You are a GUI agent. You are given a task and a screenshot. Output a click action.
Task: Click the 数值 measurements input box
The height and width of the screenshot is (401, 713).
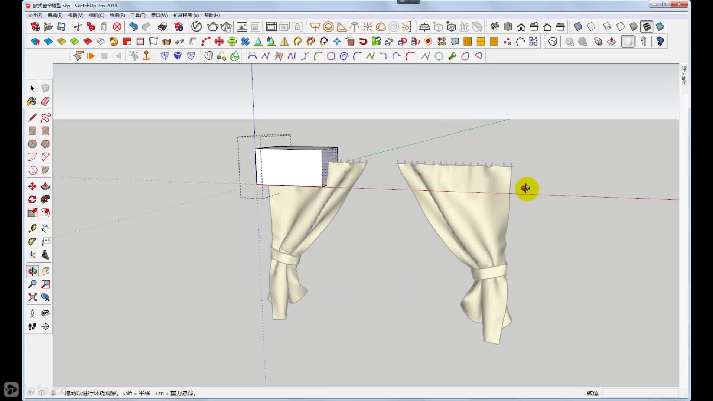click(640, 393)
